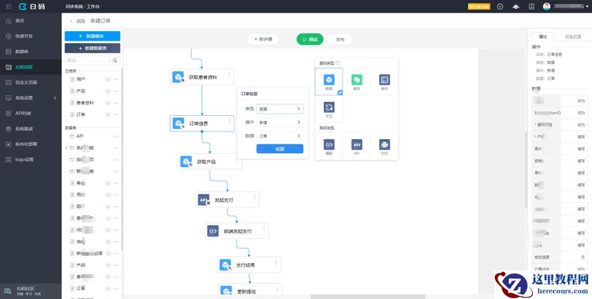Select the 更新提成 step node
This screenshot has height=299, width=592.
(250, 290)
